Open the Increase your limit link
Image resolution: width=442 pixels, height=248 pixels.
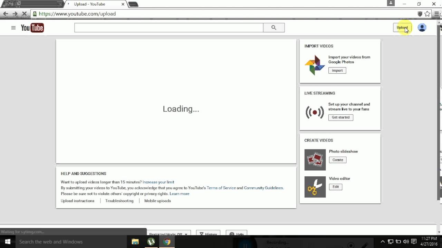(158, 182)
